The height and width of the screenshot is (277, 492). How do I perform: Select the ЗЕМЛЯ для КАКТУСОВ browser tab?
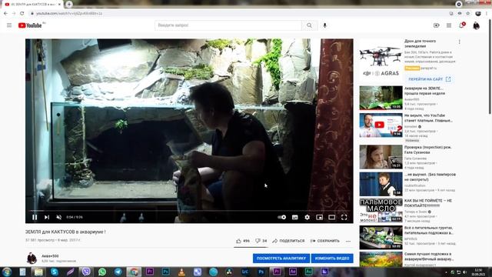[x=32, y=5]
